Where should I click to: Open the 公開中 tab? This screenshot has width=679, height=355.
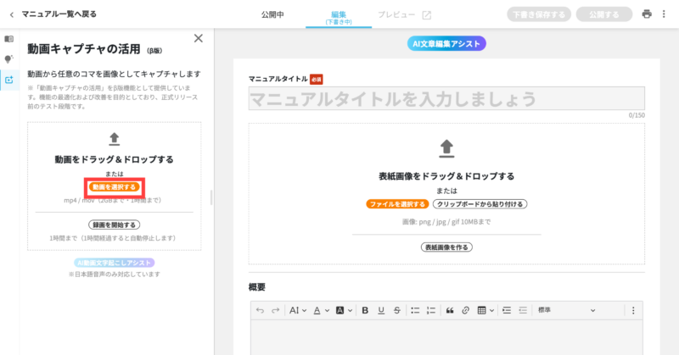(272, 14)
